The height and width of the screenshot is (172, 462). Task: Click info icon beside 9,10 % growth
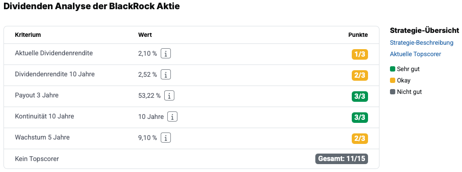click(166, 138)
